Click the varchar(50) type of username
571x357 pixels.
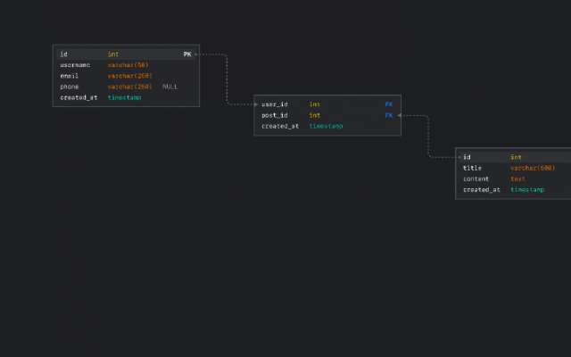(x=128, y=65)
